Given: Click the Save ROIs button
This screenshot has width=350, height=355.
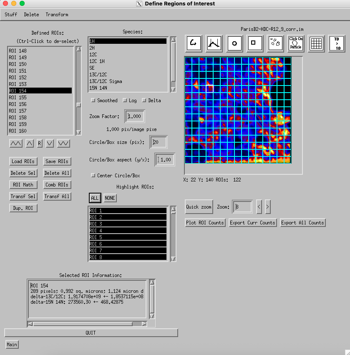Looking at the screenshot, I should click(x=56, y=161).
